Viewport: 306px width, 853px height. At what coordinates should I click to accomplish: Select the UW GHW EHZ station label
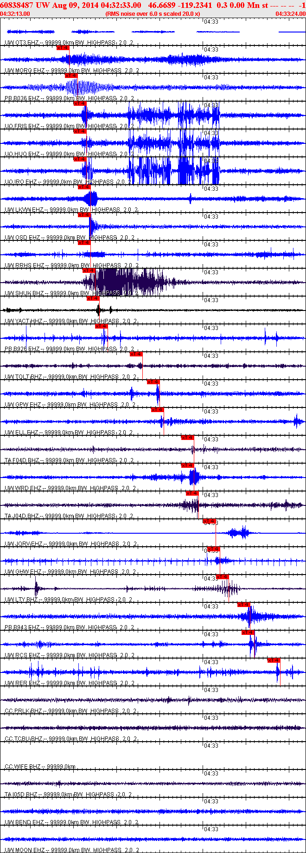(x=23, y=571)
